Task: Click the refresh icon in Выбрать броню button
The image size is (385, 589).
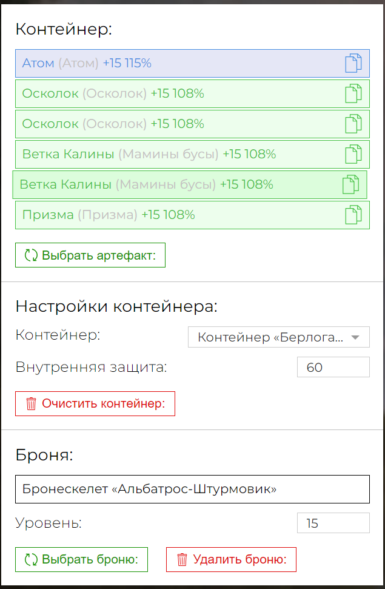Action: (x=31, y=559)
